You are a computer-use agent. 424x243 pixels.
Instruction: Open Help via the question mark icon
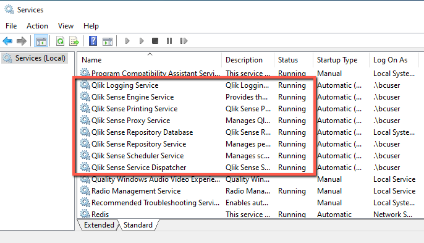93,41
